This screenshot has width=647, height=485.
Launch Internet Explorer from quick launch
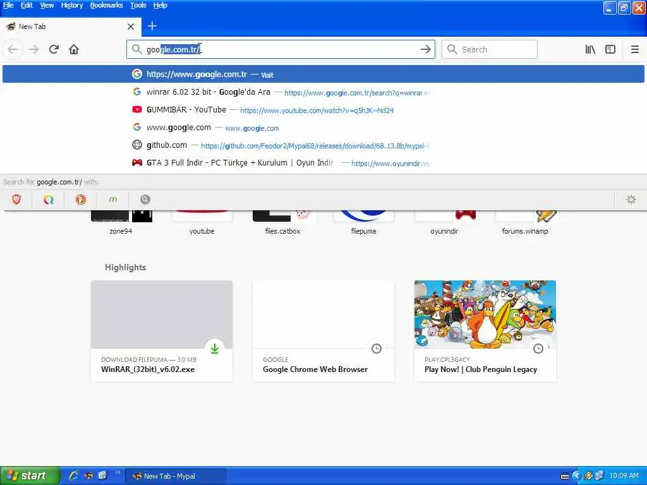[74, 476]
